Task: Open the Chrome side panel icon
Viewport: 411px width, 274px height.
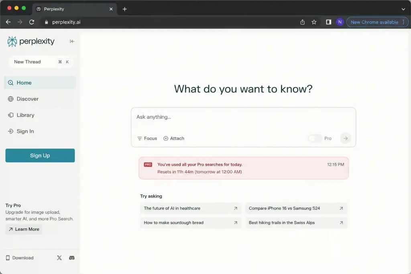Action: click(328, 22)
